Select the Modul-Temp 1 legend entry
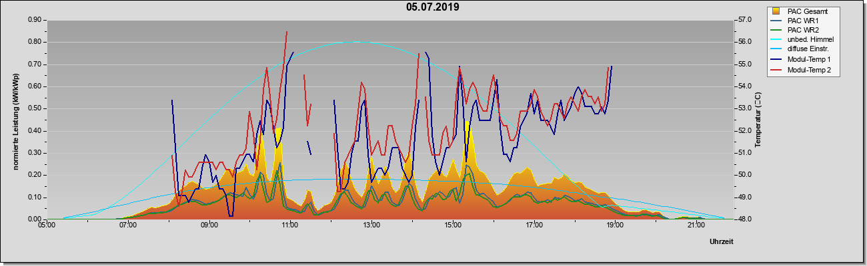 tap(806, 60)
